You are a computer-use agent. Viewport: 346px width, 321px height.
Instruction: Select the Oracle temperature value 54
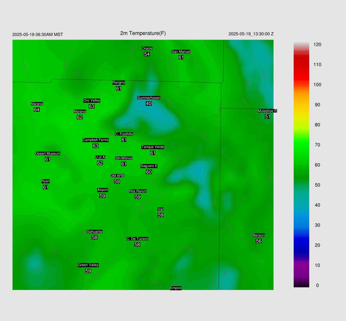147,54
